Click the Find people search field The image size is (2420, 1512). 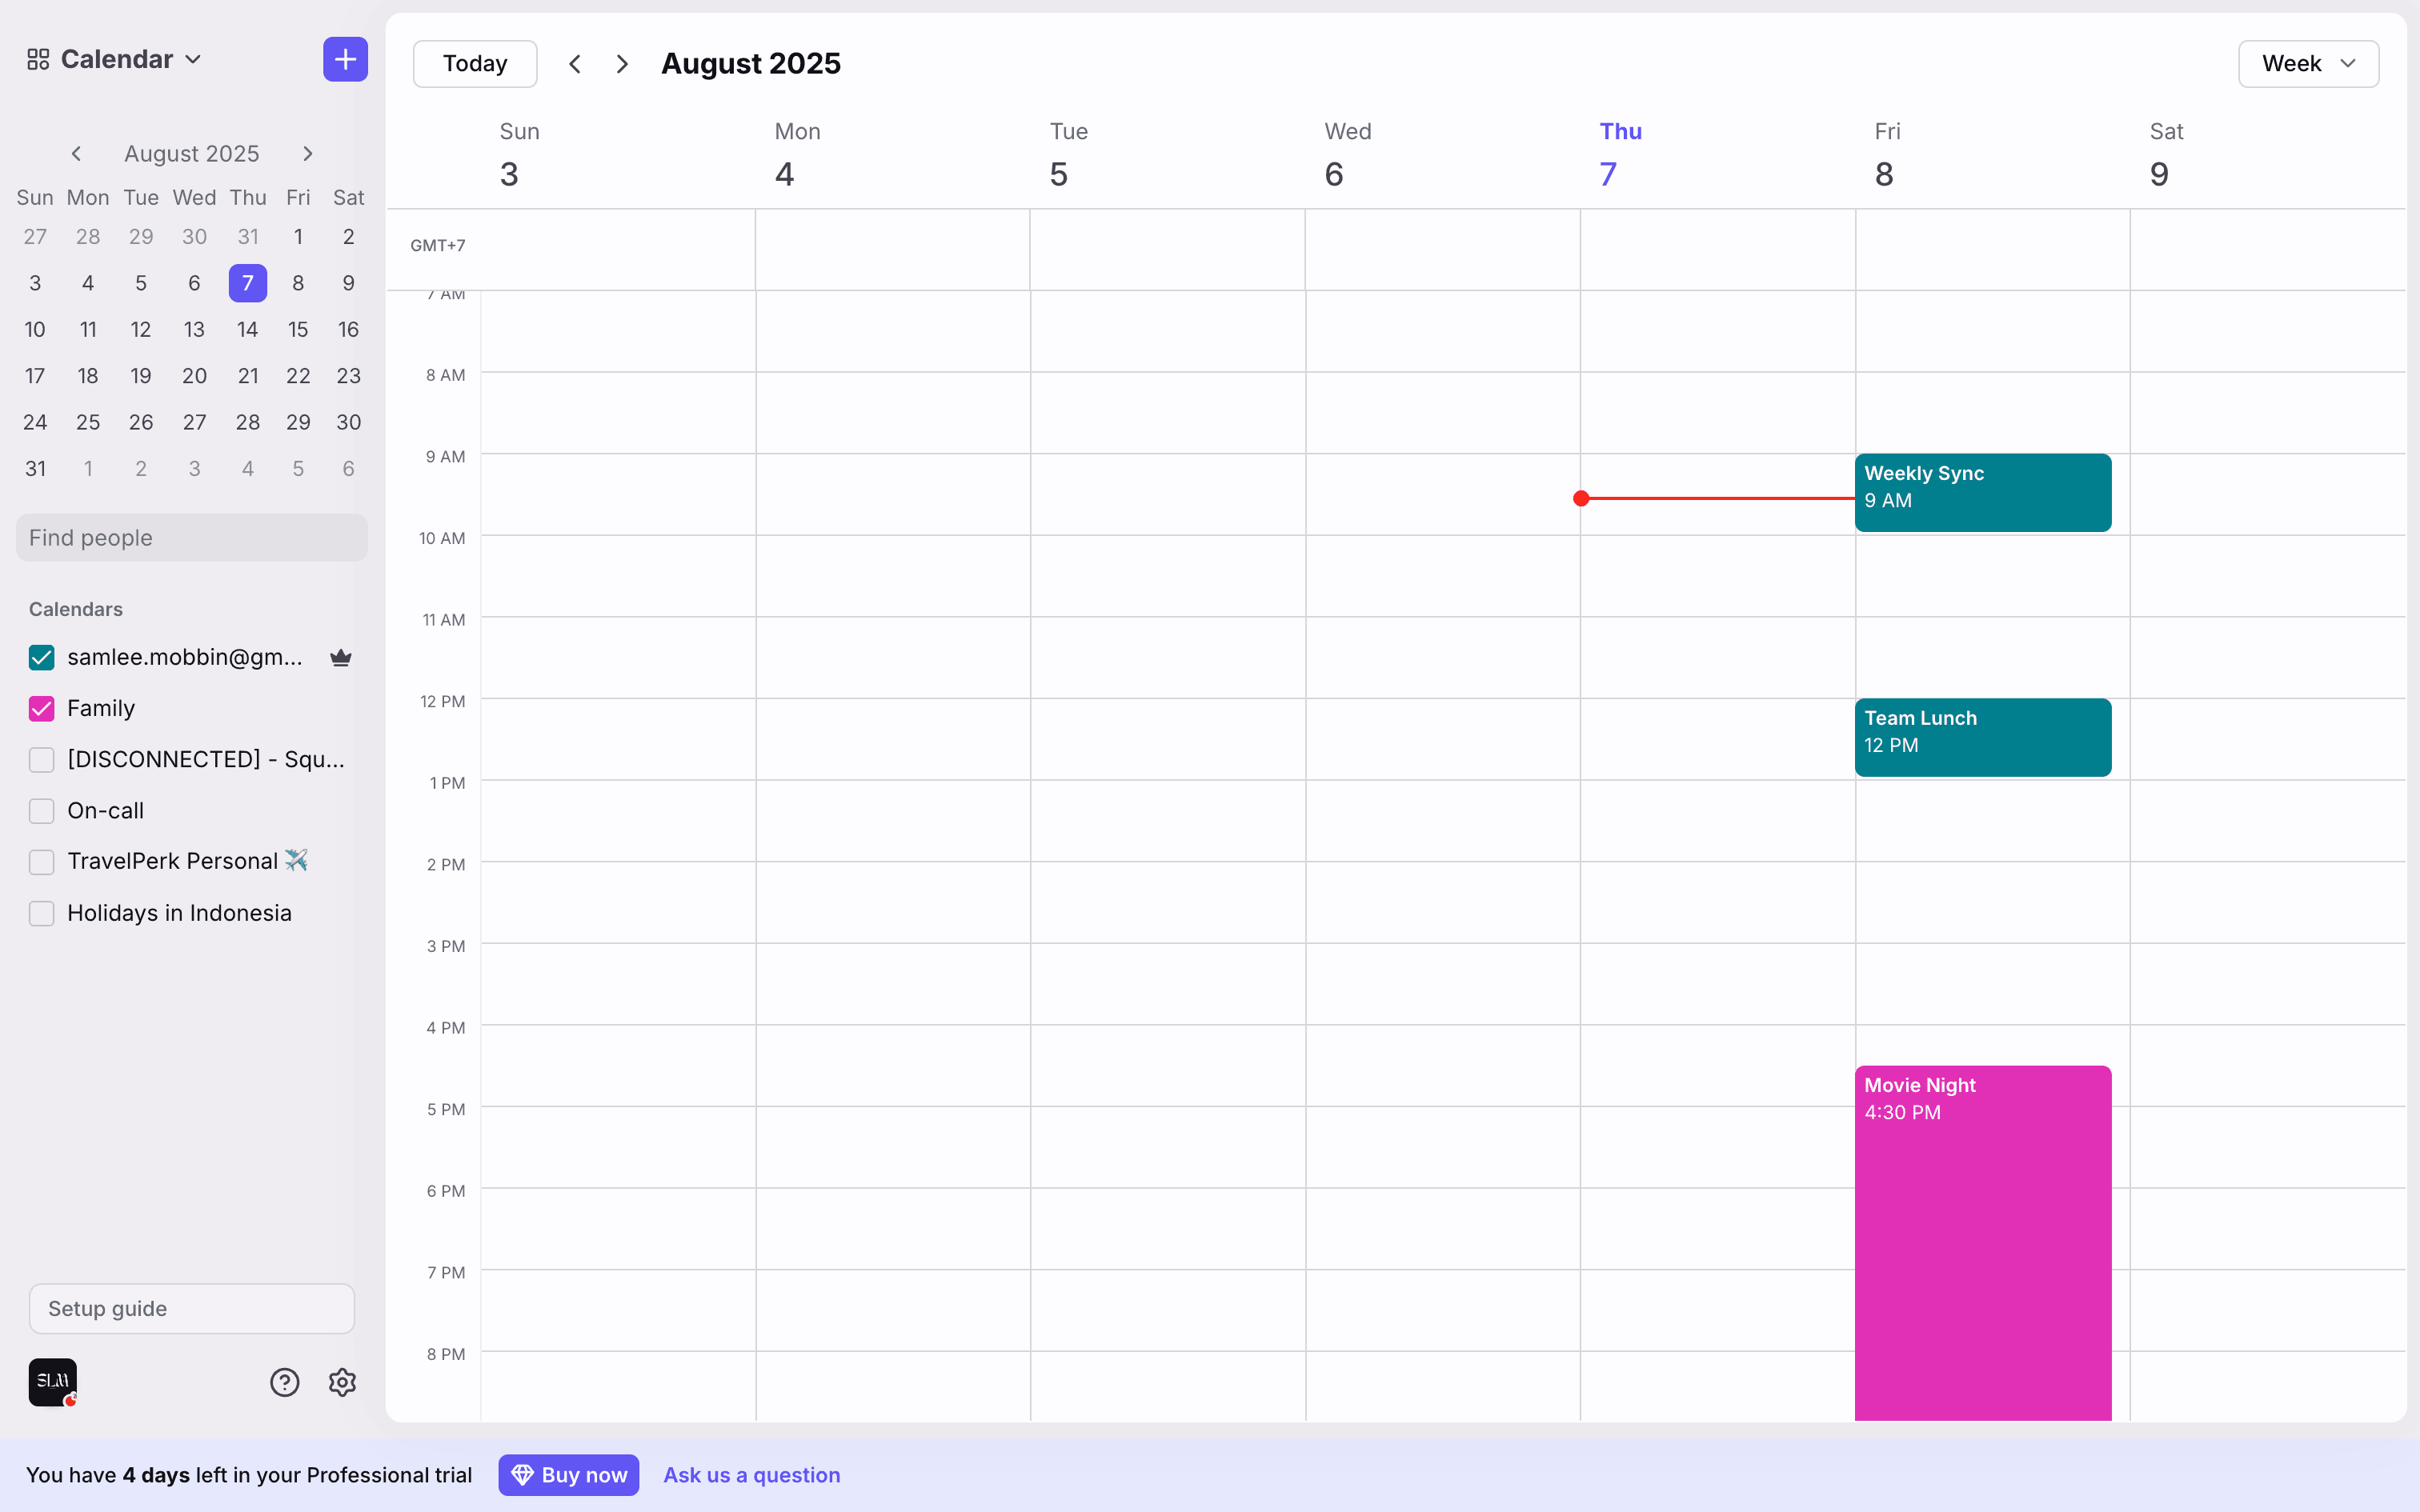(191, 538)
